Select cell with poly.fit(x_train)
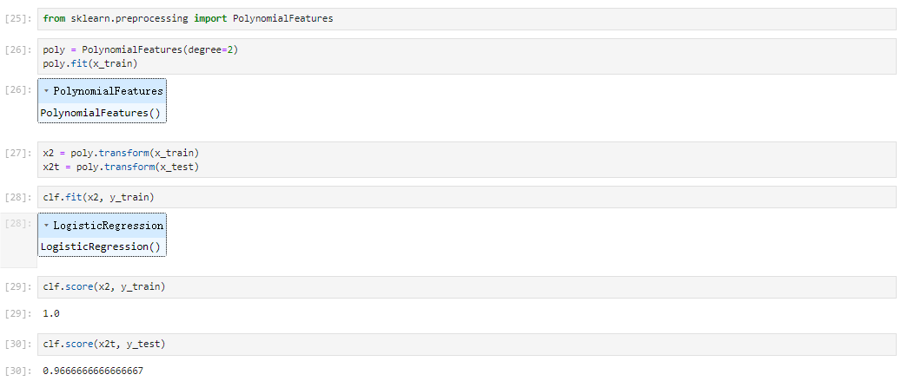Image resolution: width=901 pixels, height=381 pixels. [467, 56]
